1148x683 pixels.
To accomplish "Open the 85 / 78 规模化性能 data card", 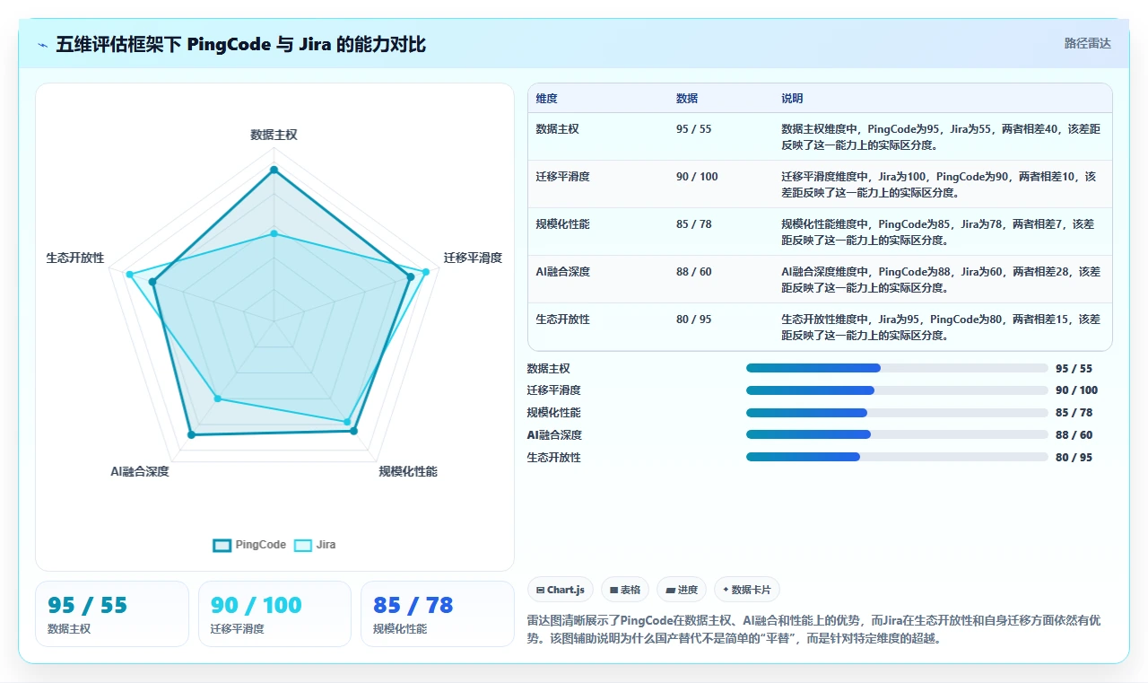I will pos(438,614).
